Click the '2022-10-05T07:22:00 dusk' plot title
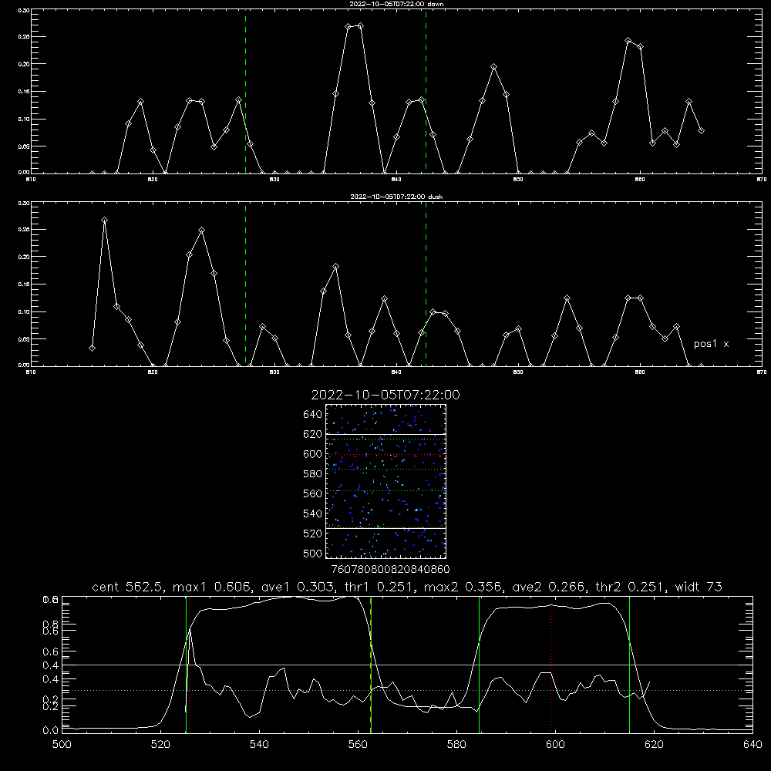Viewport: 771px width, 771px height. 396,197
